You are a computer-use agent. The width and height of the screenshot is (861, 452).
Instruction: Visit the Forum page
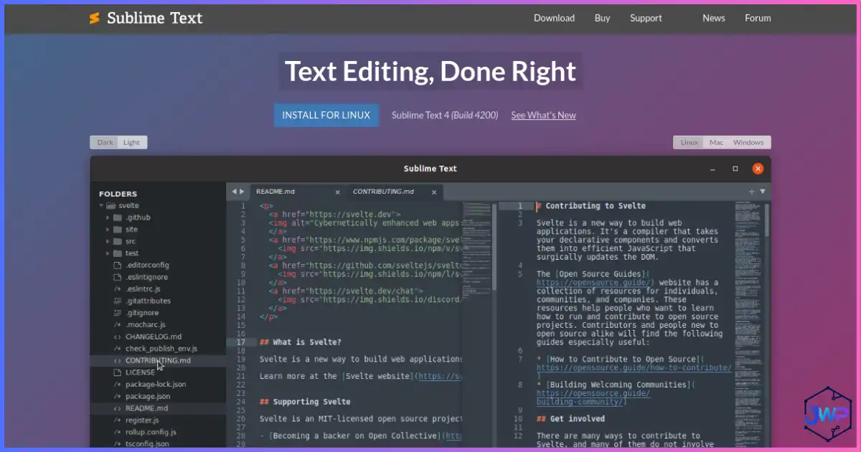tap(758, 18)
